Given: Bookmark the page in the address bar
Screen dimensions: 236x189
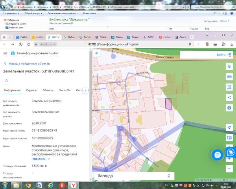Looking at the screenshot, I should [x=190, y=44].
